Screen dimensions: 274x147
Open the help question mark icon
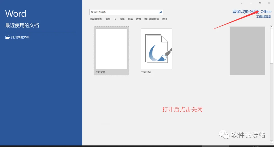click(242, 3)
